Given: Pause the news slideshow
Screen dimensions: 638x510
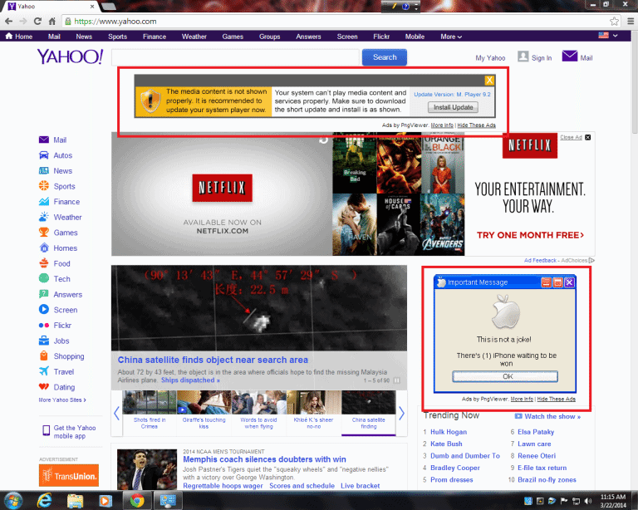Looking at the screenshot, I should point(397,380).
